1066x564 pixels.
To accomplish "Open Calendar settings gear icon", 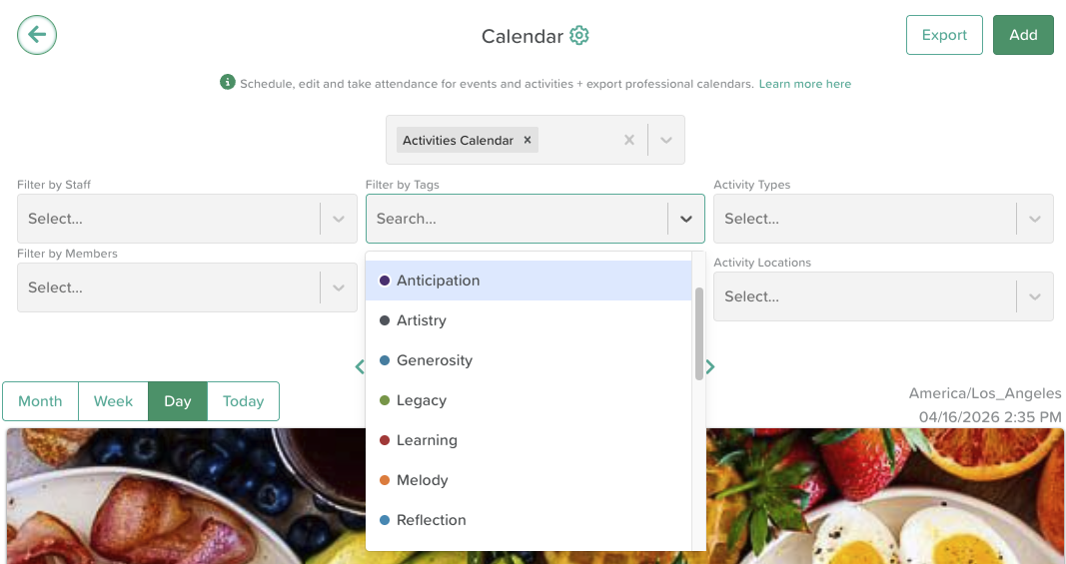I will (x=579, y=36).
